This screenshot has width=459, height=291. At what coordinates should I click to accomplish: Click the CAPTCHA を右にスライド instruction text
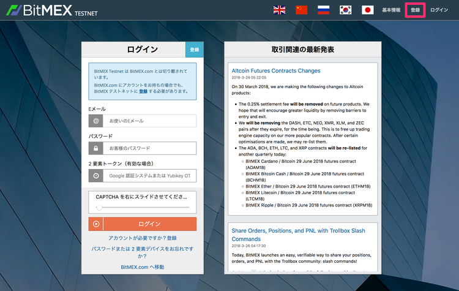141,197
